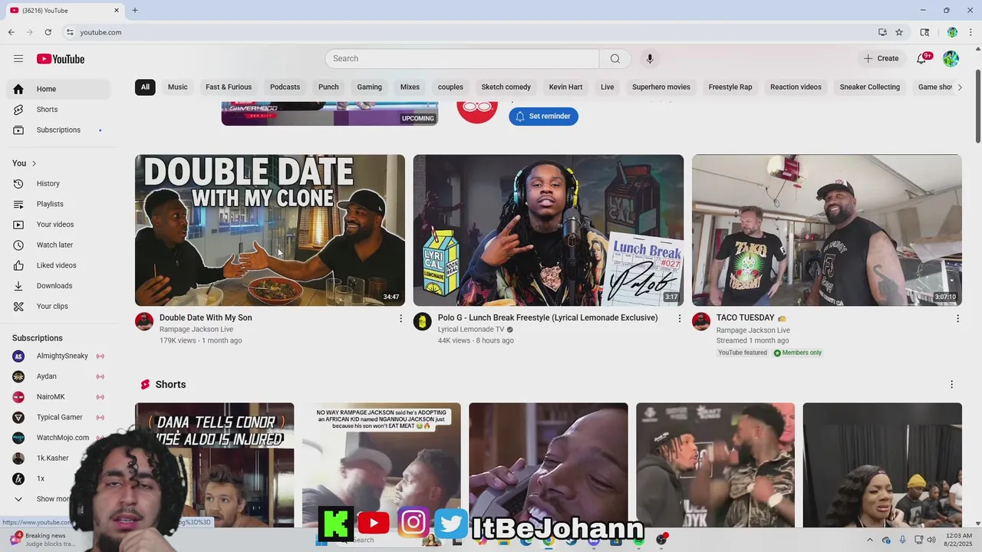Click the search magnifier button
The width and height of the screenshot is (982, 552).
[615, 59]
